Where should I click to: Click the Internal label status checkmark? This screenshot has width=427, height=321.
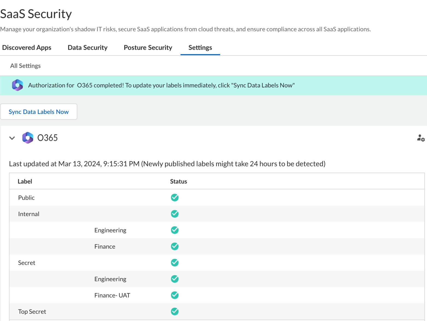point(175,214)
